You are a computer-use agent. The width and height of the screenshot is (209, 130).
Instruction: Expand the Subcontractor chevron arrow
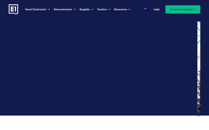(x=75, y=10)
